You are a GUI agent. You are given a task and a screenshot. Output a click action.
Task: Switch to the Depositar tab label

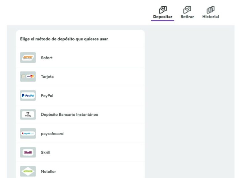(x=163, y=17)
